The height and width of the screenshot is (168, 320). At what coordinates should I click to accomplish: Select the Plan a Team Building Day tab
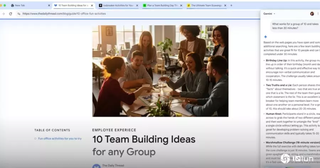pos(160,5)
